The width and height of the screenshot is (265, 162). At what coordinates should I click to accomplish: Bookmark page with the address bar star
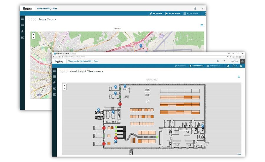pos(230,57)
